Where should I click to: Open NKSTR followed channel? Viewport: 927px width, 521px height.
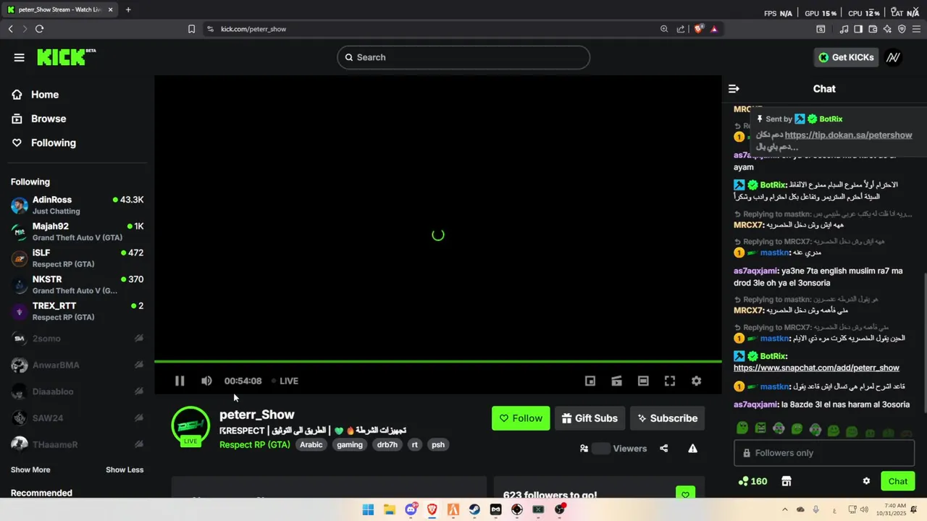point(77,284)
